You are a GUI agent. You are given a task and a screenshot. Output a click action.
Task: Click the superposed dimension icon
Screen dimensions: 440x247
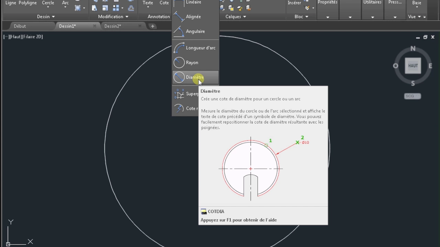[x=179, y=94]
